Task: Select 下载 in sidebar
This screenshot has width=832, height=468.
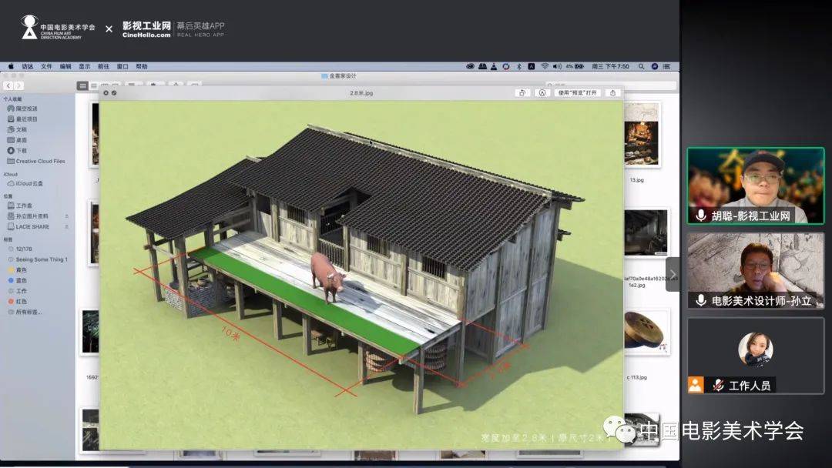Action: point(17,151)
